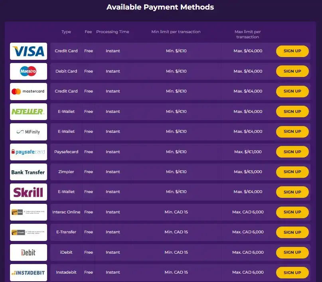The width and height of the screenshot is (322, 282).
Task: Pick the MiFinity logo
Action: tap(28, 132)
